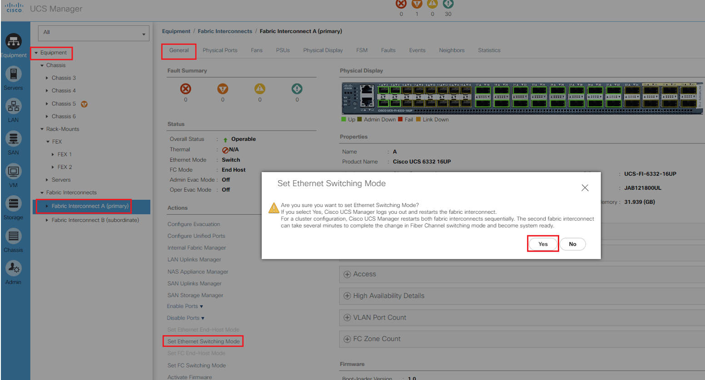Screen dimensions: 705x380
Task: Expand Chassis 4 in the tree
Action: (47, 91)
